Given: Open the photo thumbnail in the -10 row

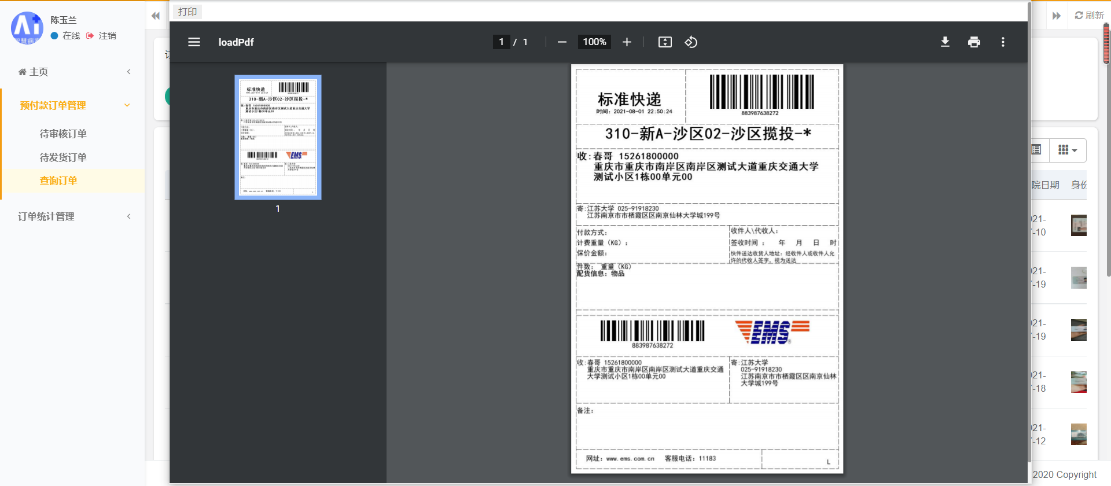Looking at the screenshot, I should pyautogui.click(x=1079, y=225).
